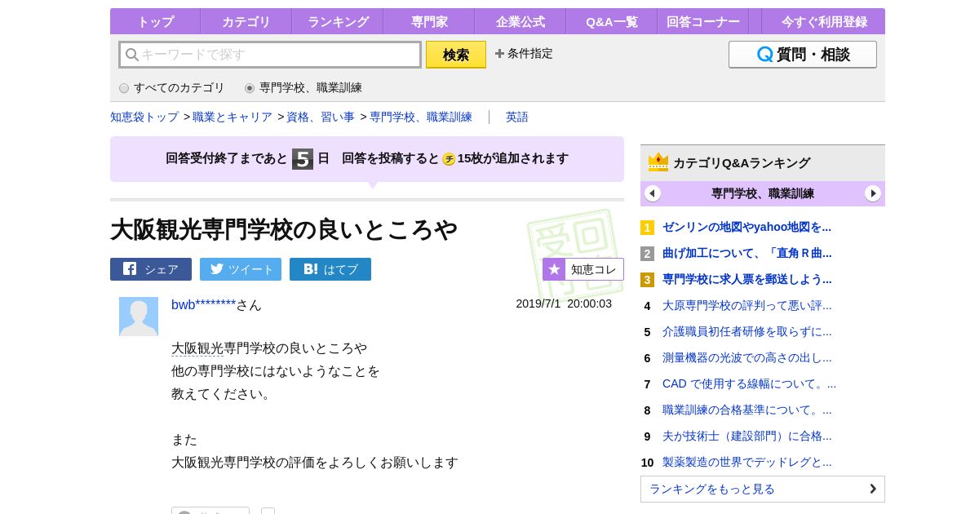979x514 pixels.
Task: Open the bwb******** user profile link
Action: pyautogui.click(x=203, y=305)
